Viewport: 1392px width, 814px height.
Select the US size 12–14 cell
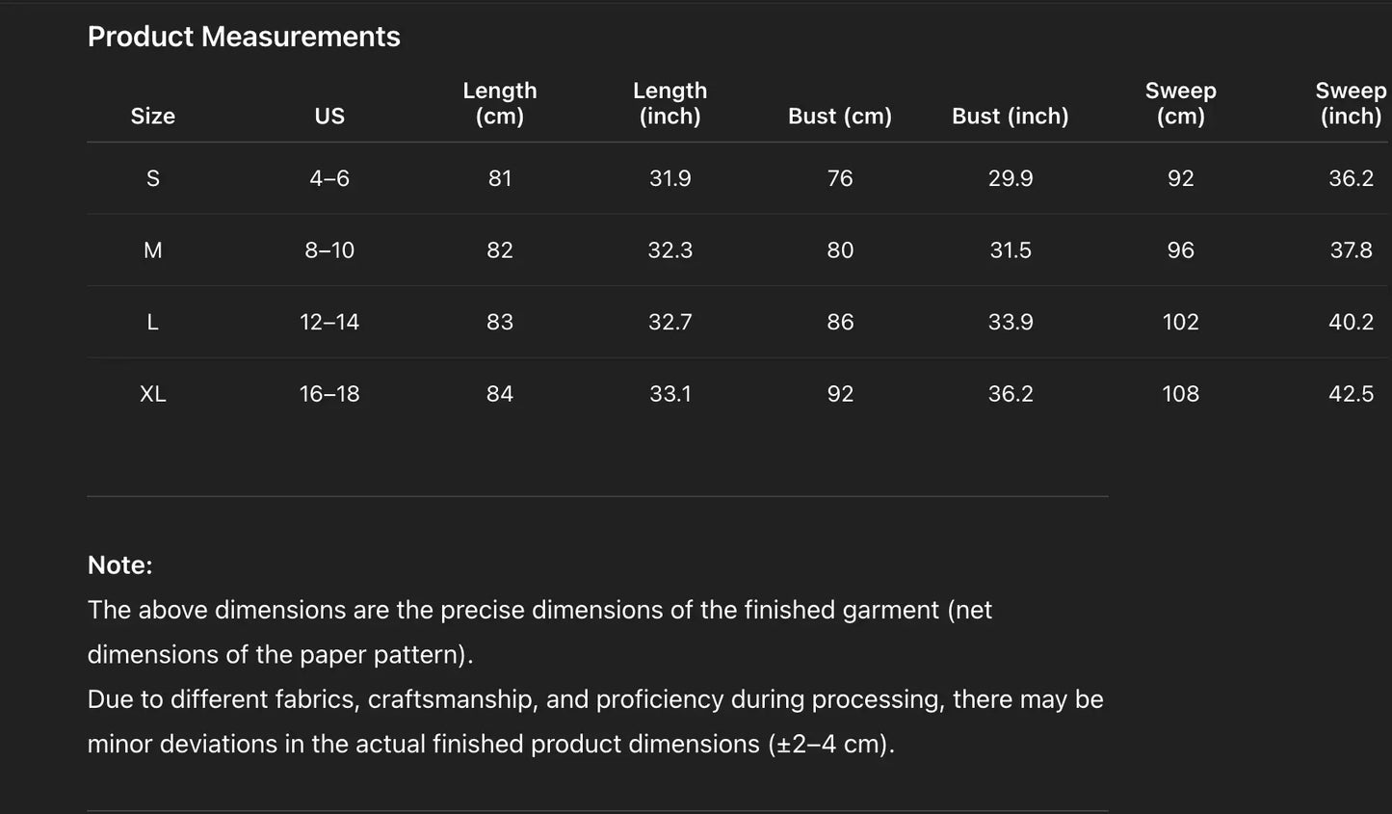click(x=329, y=322)
